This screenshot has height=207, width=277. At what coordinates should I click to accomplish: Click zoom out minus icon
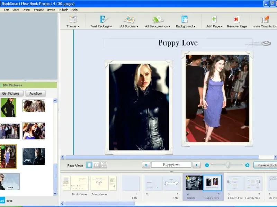pos(207,165)
